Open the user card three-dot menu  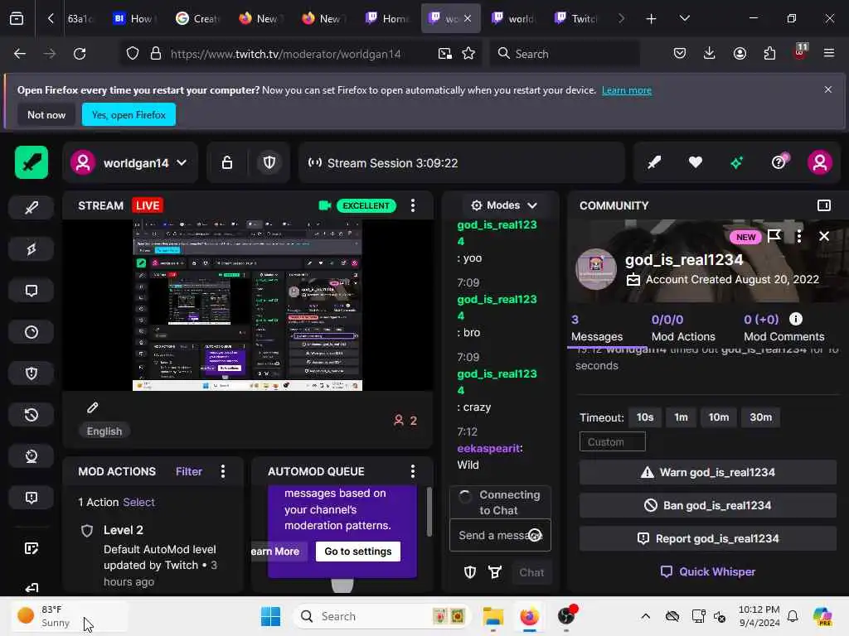799,236
